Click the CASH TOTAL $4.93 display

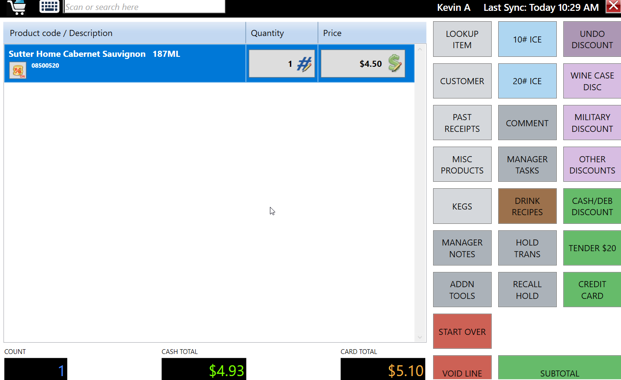click(x=204, y=369)
